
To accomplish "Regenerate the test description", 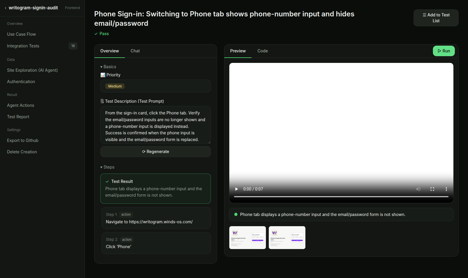I will [156, 152].
